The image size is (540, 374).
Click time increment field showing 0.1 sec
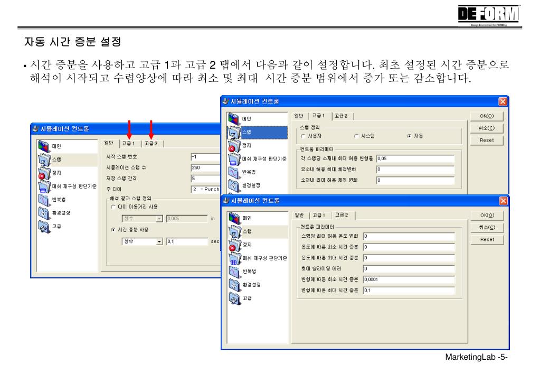pos(187,241)
